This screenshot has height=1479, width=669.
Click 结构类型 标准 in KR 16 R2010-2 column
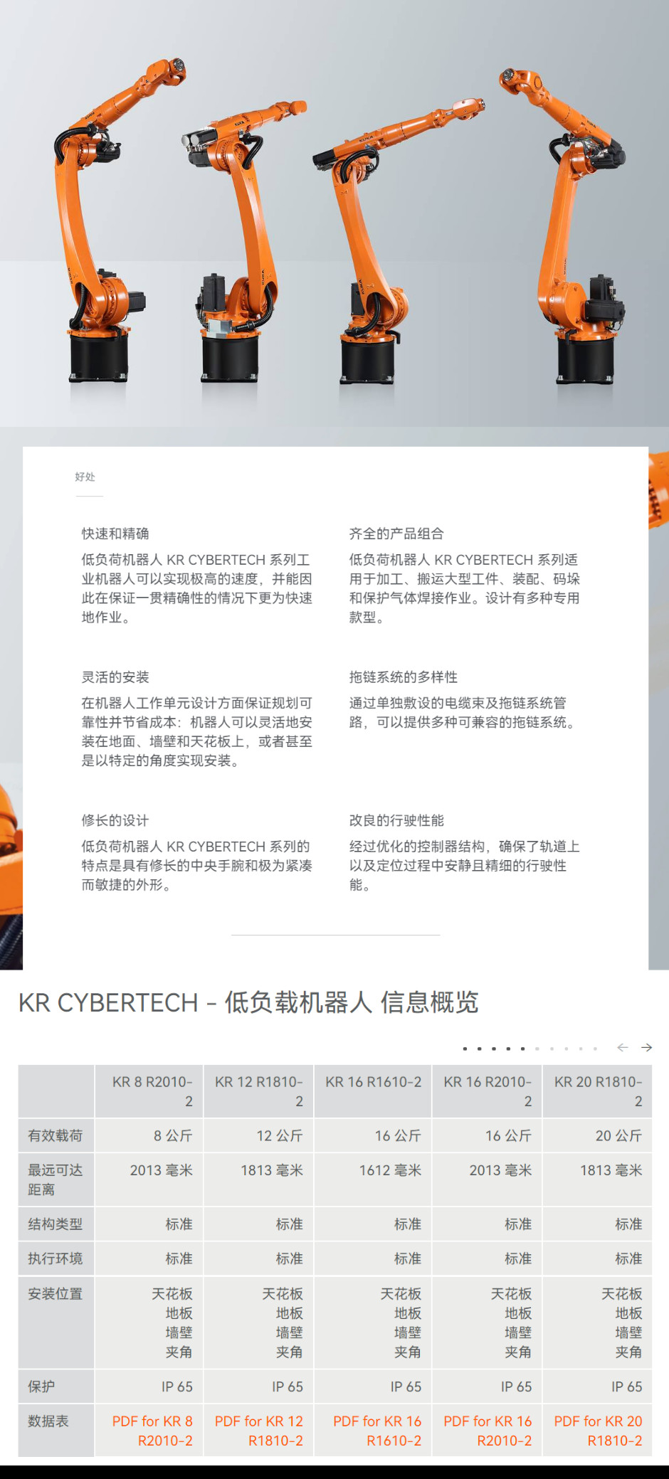pos(518,1224)
